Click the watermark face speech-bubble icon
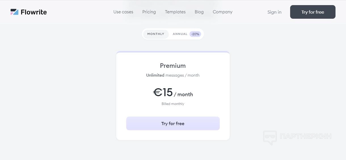346x160 pixels. tap(270, 137)
